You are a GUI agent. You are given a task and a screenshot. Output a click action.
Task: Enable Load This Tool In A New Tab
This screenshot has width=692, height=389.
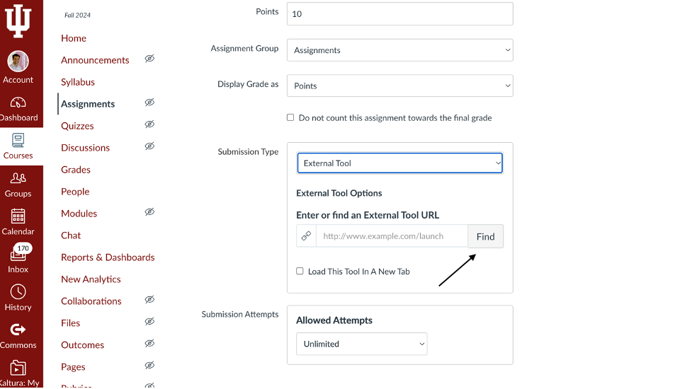point(300,271)
